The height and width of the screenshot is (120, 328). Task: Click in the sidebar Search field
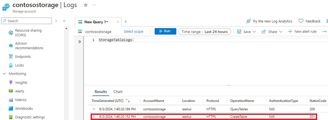26,21
